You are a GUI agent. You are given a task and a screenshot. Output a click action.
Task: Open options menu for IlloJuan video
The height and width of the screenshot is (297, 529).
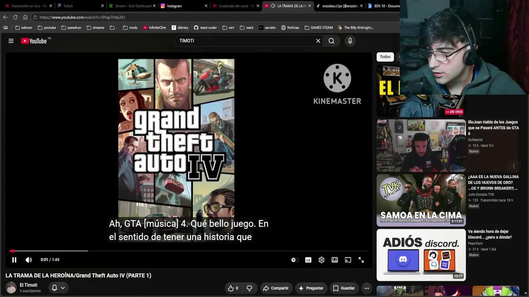click(514, 166)
